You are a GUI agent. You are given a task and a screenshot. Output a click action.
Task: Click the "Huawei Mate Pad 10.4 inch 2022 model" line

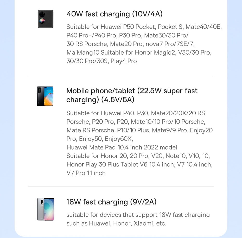(122, 147)
